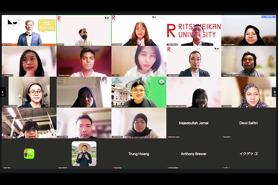Click muted mic icon beside Najeebullah Jamal label
The width and height of the screenshot is (278, 185).
point(168,137)
